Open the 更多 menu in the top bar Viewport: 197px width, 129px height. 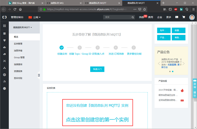click(169, 17)
